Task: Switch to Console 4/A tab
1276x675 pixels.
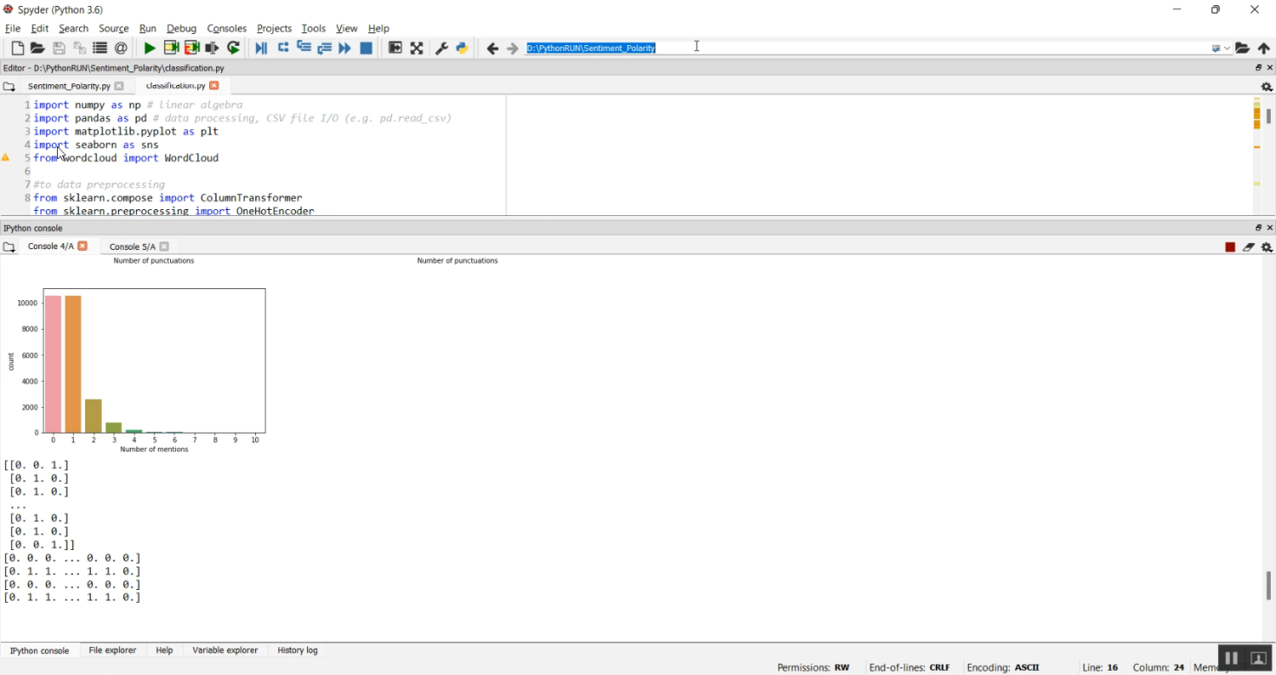Action: 50,247
